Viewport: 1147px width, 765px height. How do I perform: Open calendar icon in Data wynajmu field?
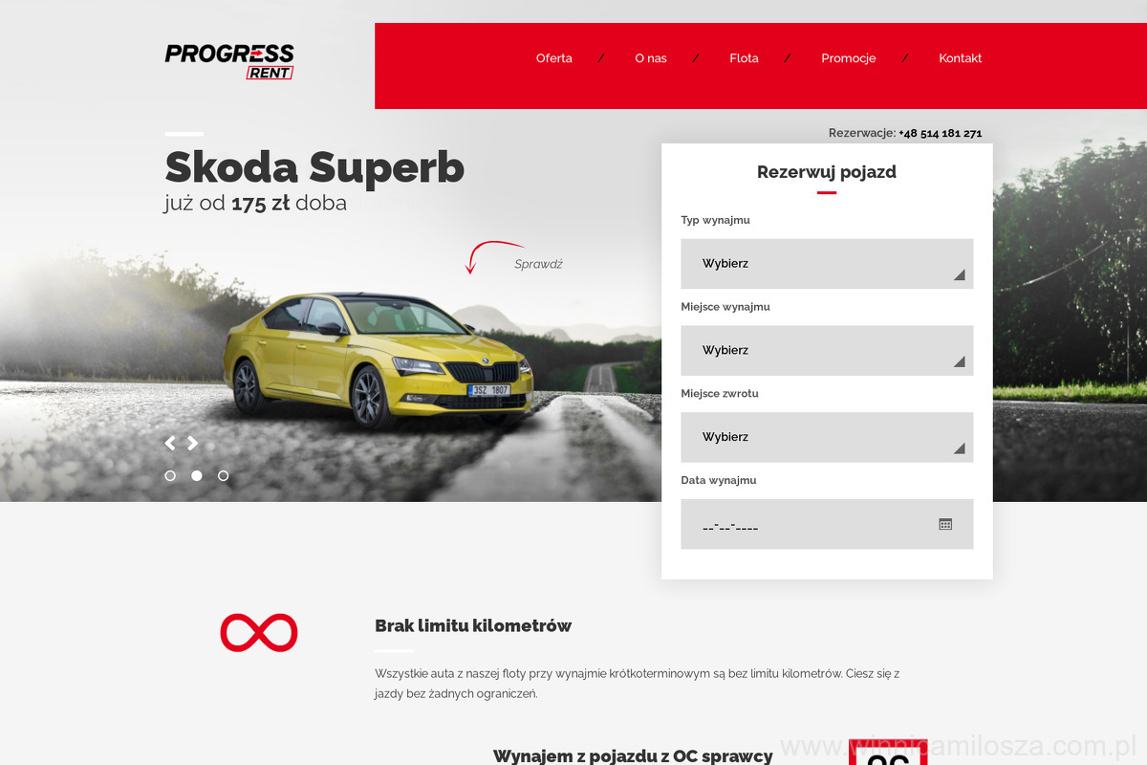click(x=945, y=524)
